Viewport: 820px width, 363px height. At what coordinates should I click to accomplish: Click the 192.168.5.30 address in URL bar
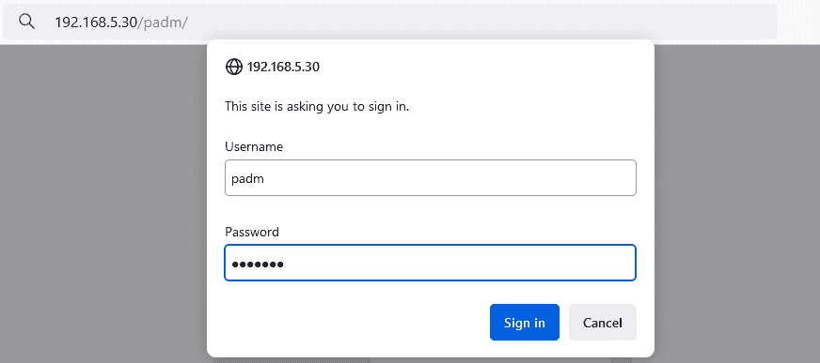(96, 23)
